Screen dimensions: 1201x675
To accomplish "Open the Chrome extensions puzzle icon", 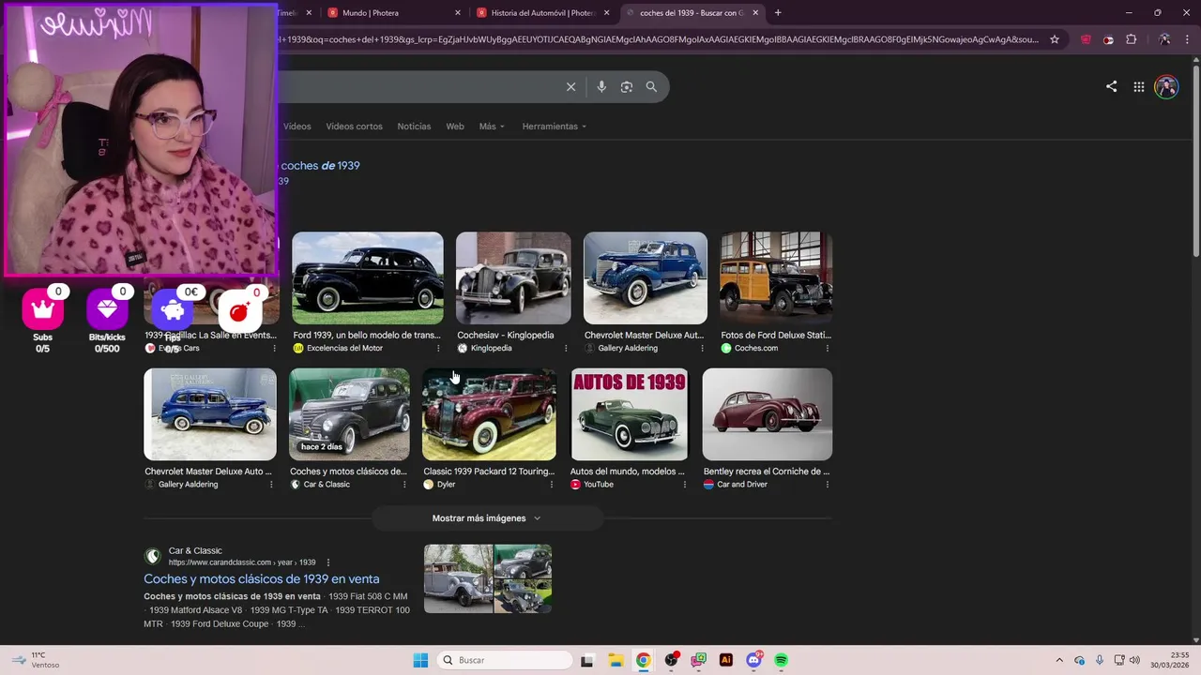I will click(1131, 39).
